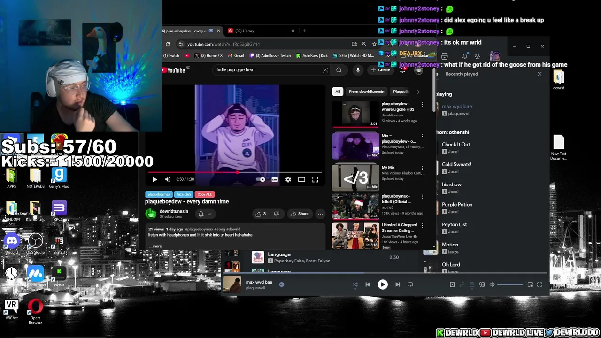The image size is (601, 338).
Task: Click the faze clan tag button
Action: [x=184, y=194]
